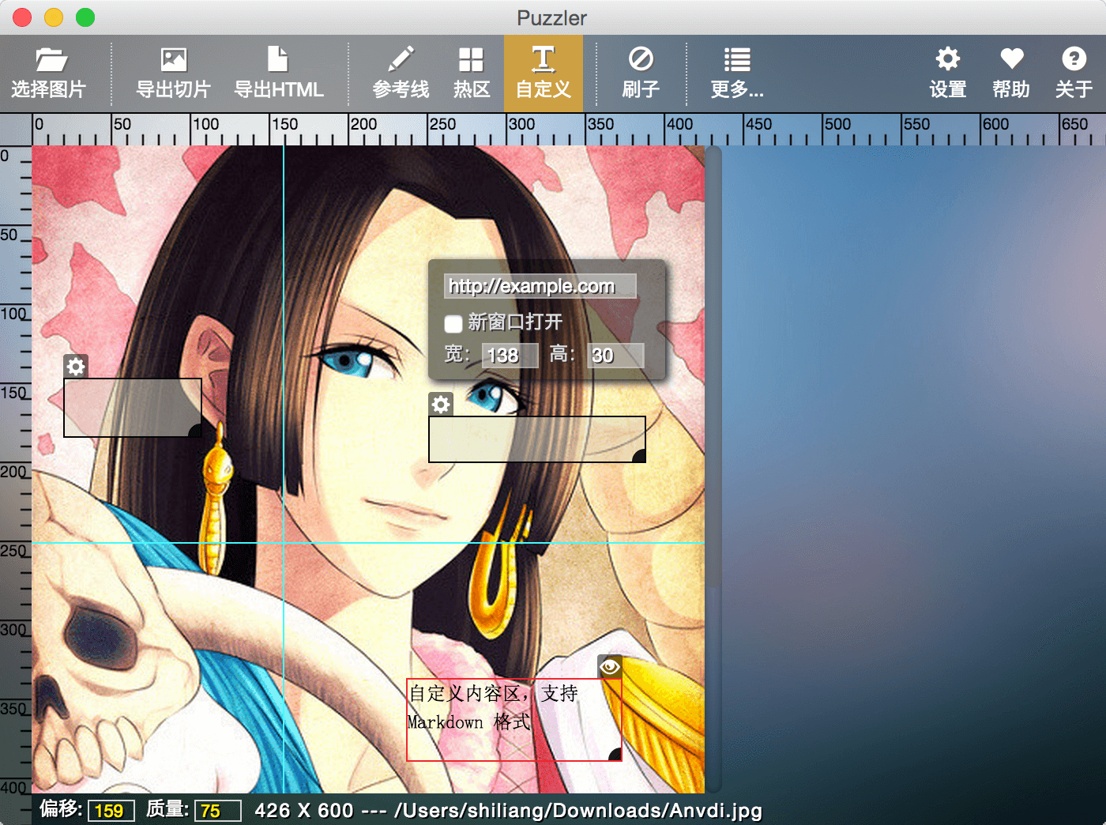1106x825 pixels.
Task: Click the 426 X 600 dimensions text
Action: (x=304, y=811)
